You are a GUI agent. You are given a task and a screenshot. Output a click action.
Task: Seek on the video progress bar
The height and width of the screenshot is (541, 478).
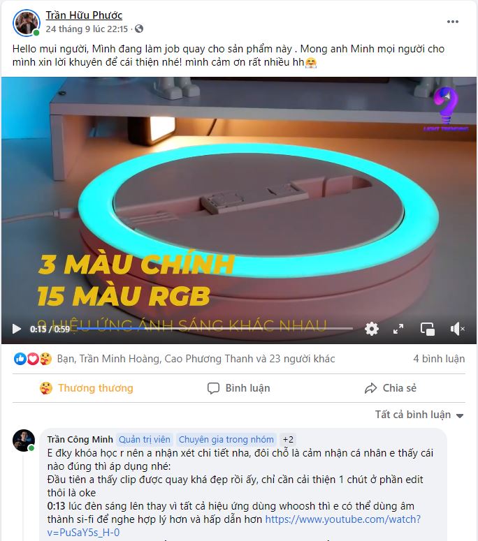click(x=215, y=329)
